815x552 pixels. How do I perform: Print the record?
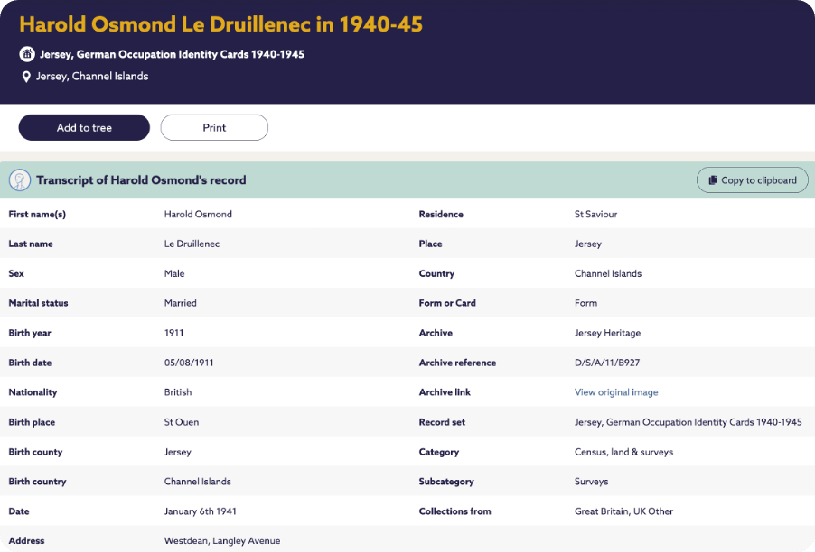tap(214, 127)
